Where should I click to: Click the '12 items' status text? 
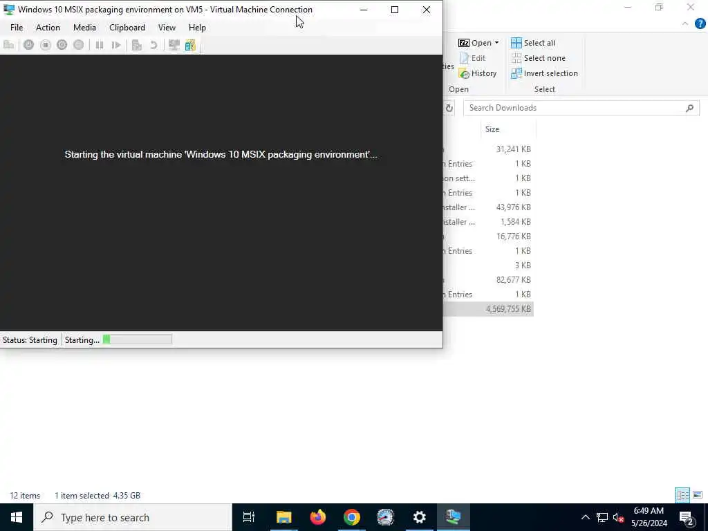(25, 495)
